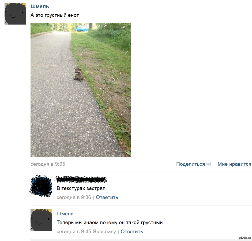Open the raccoon photo attachment
The height and width of the screenshot is (241, 252).
81,90
